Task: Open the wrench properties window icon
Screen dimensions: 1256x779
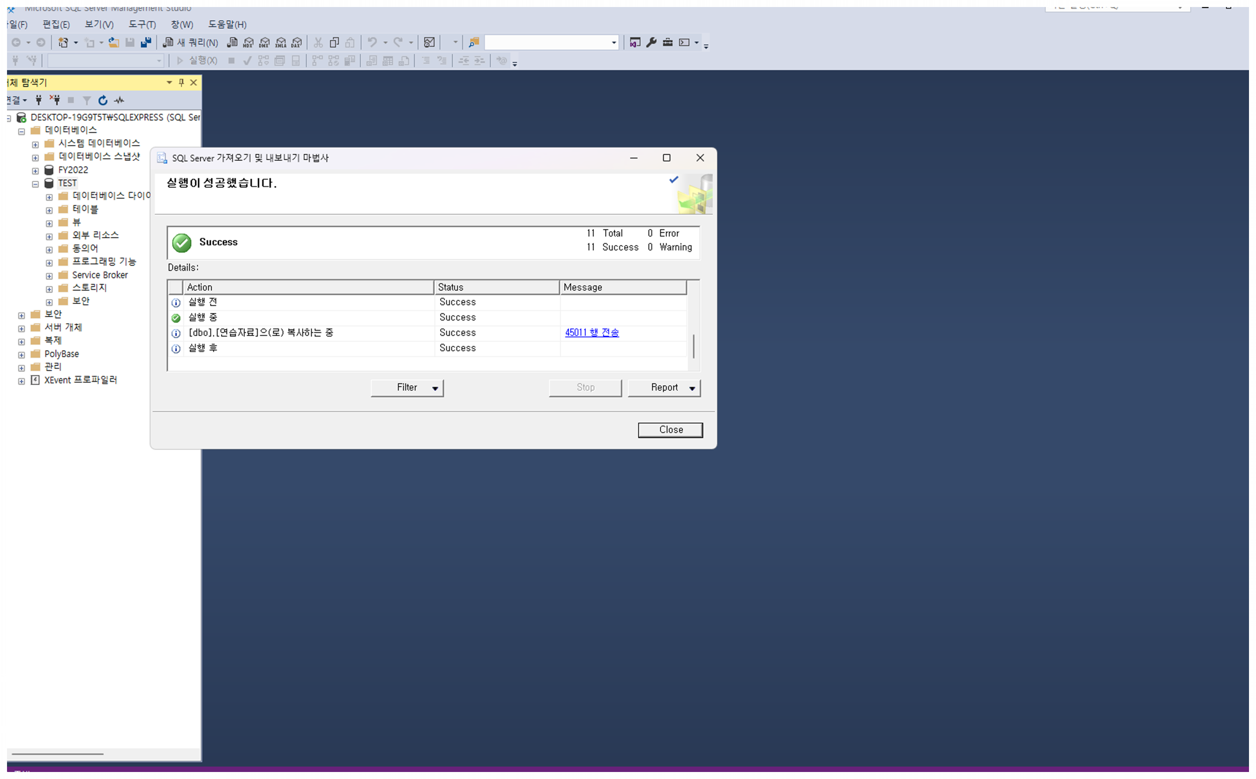Action: click(x=651, y=42)
